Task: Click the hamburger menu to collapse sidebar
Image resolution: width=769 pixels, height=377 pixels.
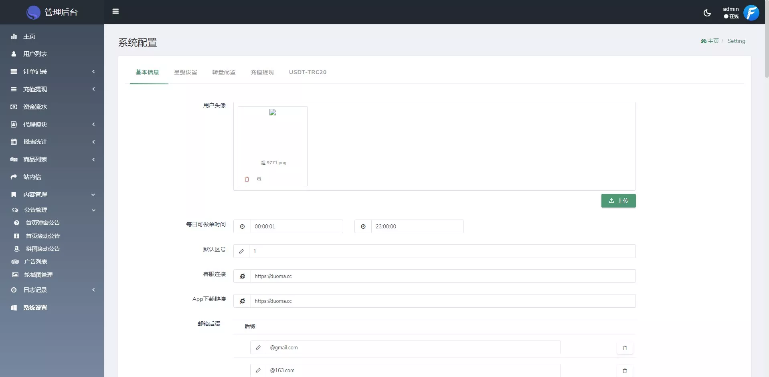Action: tap(115, 12)
